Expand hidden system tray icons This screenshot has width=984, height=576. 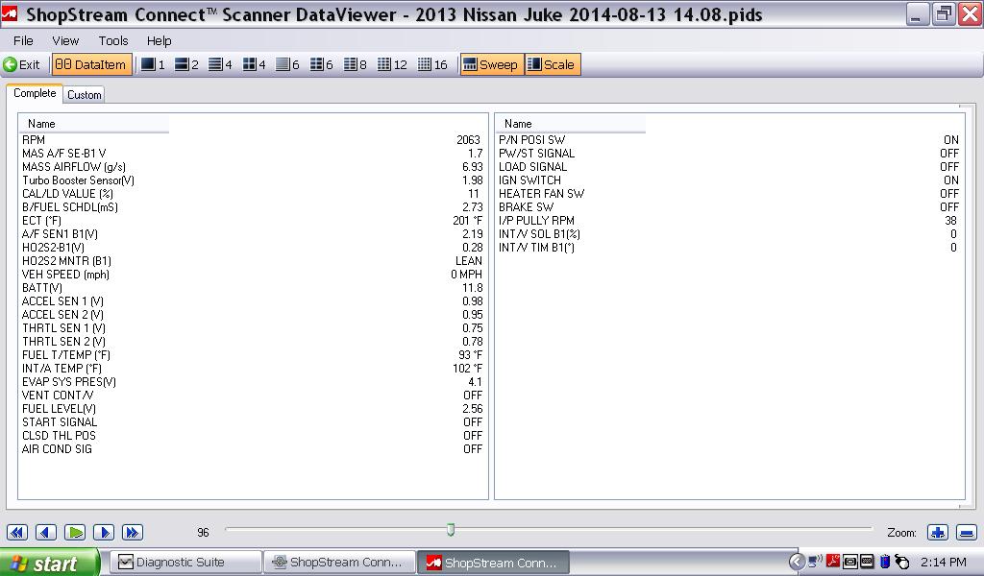(x=797, y=562)
